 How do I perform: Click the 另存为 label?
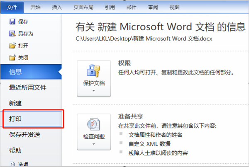click(x=26, y=34)
